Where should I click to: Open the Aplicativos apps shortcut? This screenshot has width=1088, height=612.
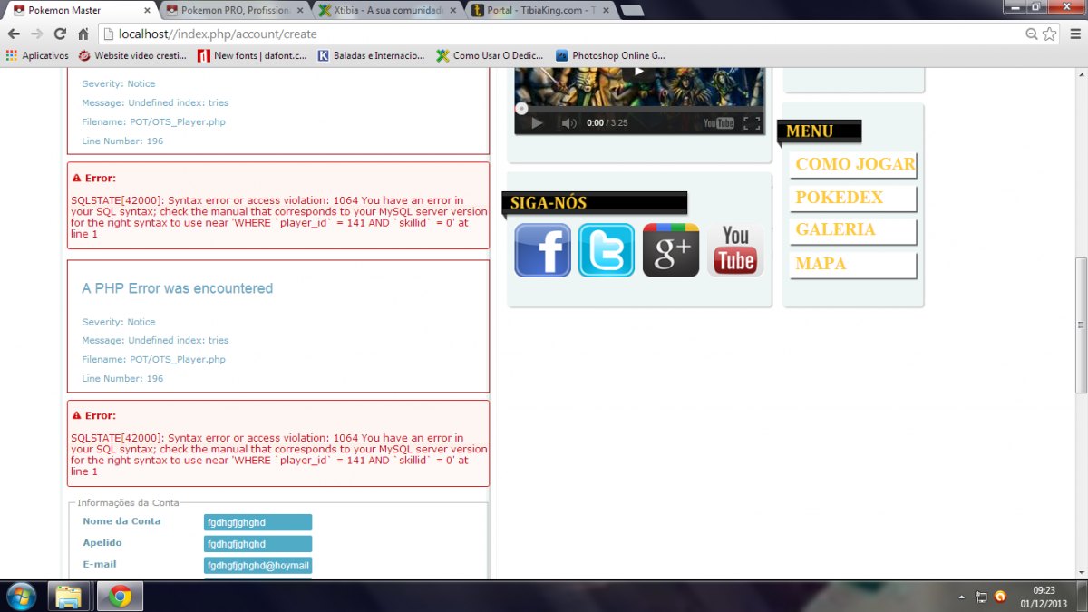(37, 55)
